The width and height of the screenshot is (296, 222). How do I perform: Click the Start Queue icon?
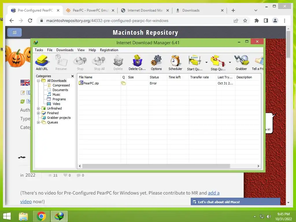click(x=195, y=62)
